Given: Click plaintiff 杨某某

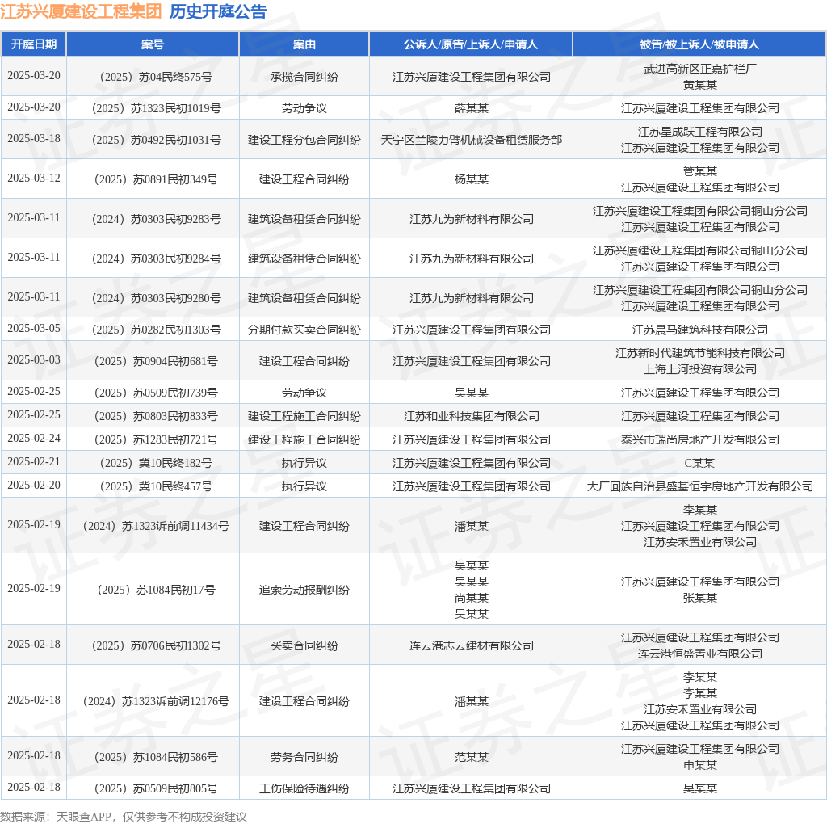Looking at the screenshot, I should click(x=472, y=180).
